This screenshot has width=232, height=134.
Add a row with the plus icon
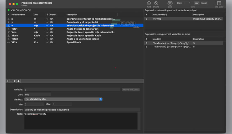(7, 81)
